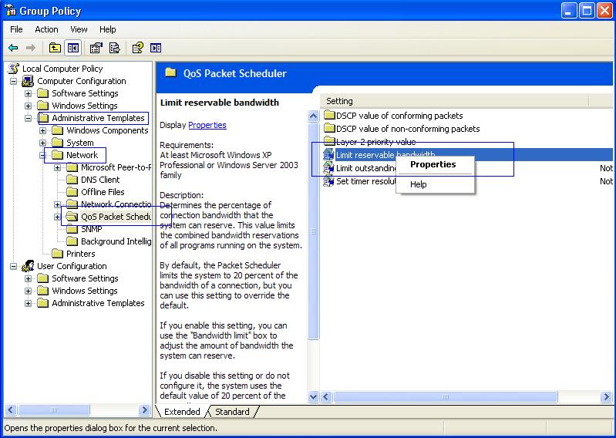
Task: Expand Windows Settings under User Configuration
Action: (28, 291)
